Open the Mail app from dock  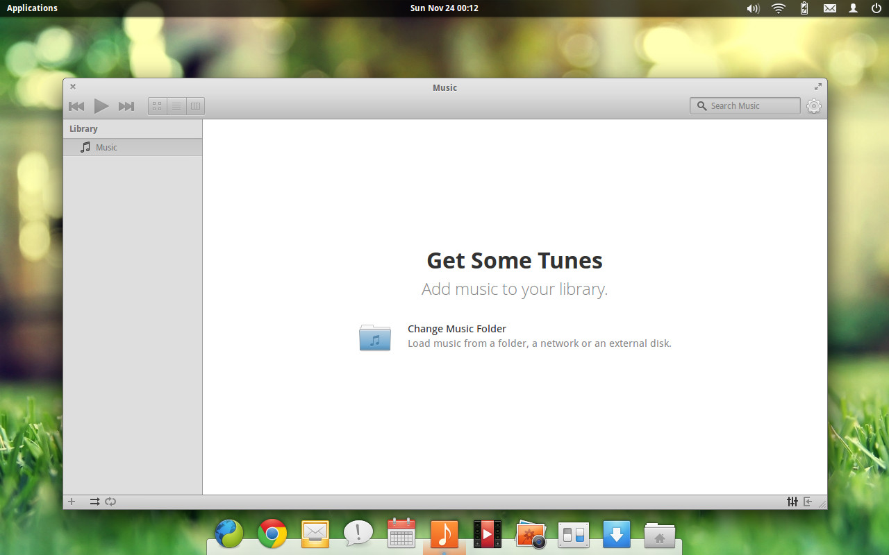point(315,533)
